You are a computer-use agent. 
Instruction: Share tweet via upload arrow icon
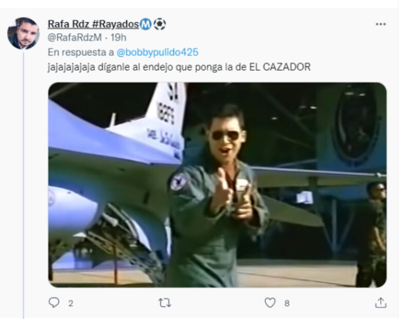click(x=380, y=303)
